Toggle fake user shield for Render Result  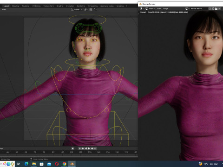[x=210, y=9]
